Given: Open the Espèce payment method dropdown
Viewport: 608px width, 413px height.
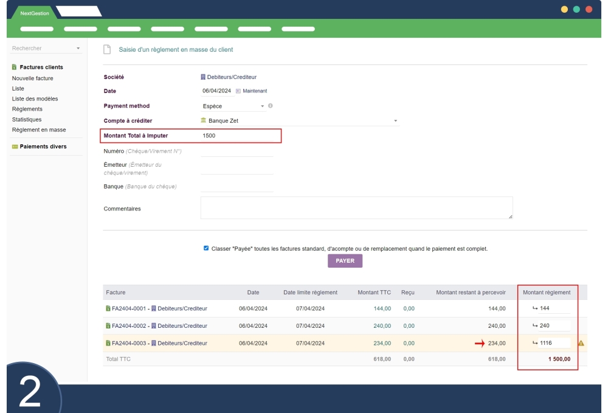Looking at the screenshot, I should pyautogui.click(x=263, y=106).
